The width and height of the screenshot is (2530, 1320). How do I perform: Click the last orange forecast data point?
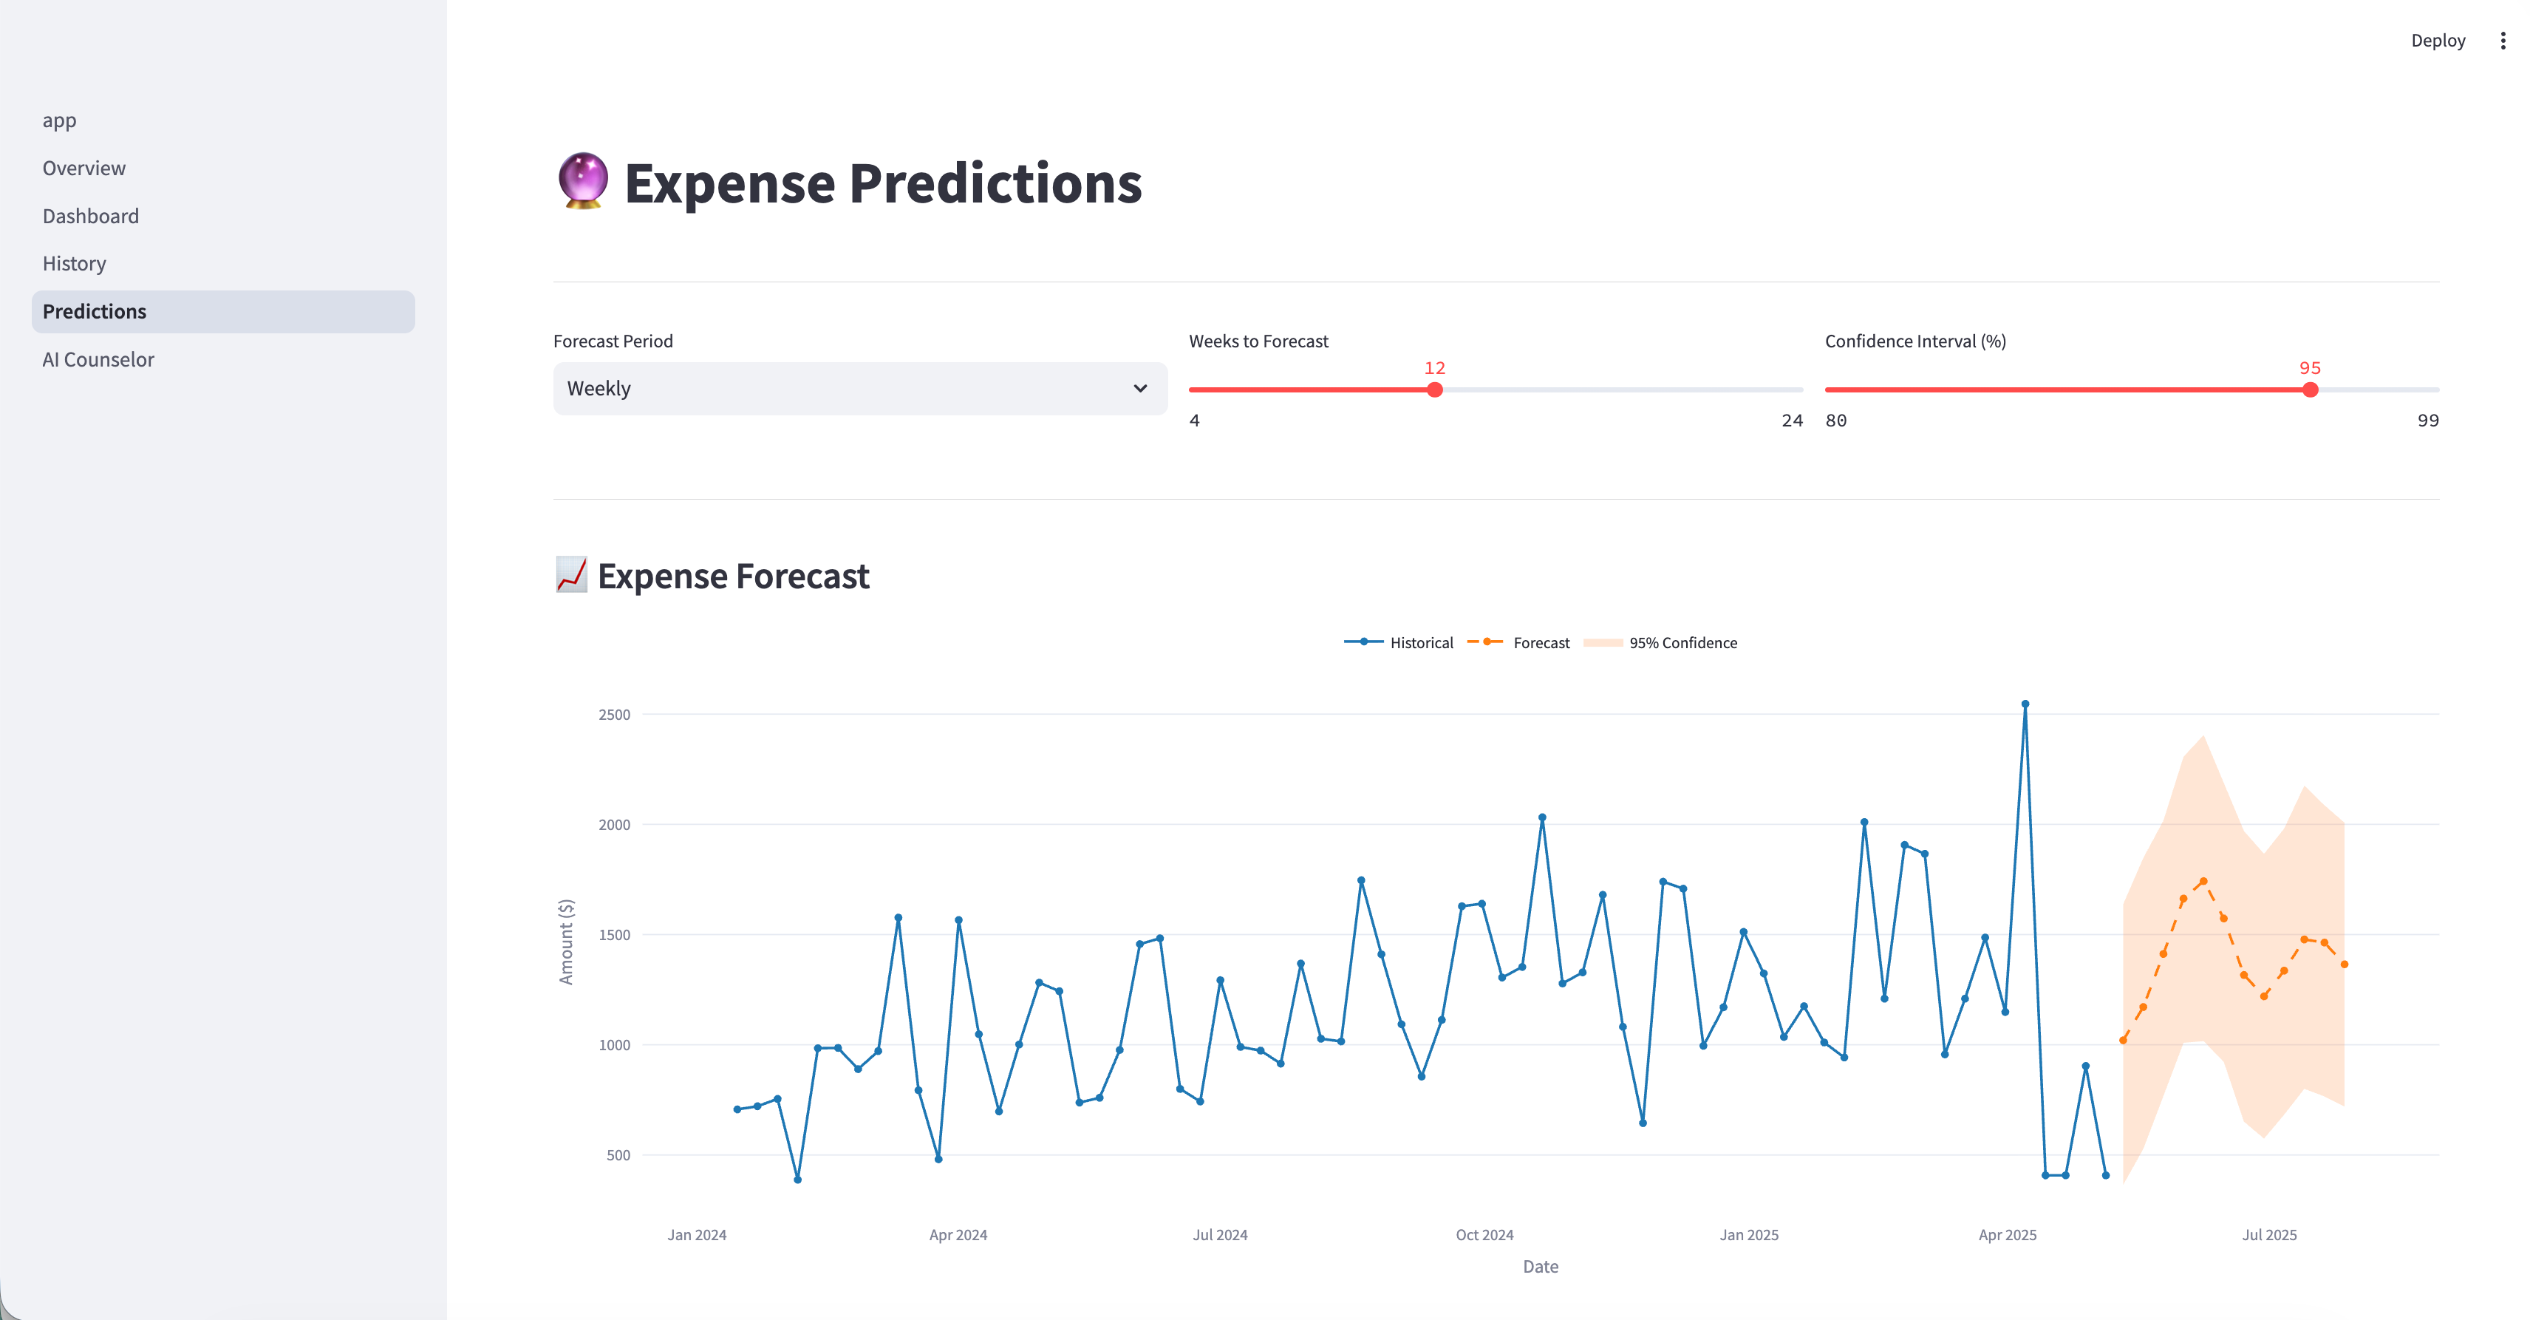pos(2343,965)
